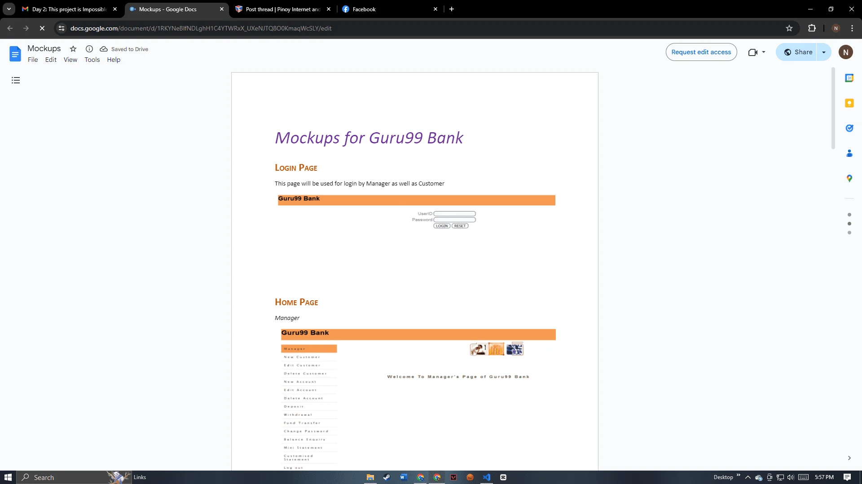862x484 pixels.
Task: Open the View menu
Action: pyautogui.click(x=70, y=60)
